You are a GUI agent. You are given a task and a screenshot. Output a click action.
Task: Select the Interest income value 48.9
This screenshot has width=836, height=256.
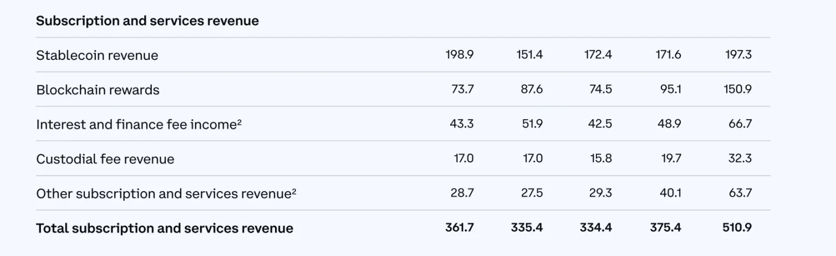click(670, 124)
